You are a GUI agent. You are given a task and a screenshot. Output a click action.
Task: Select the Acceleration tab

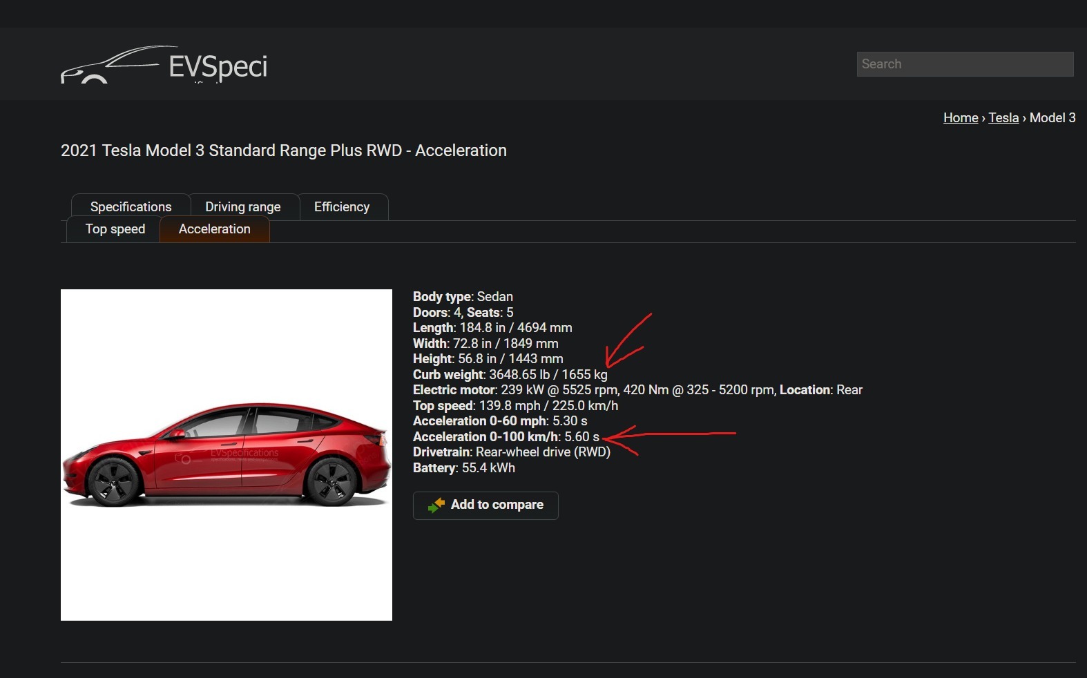click(215, 229)
